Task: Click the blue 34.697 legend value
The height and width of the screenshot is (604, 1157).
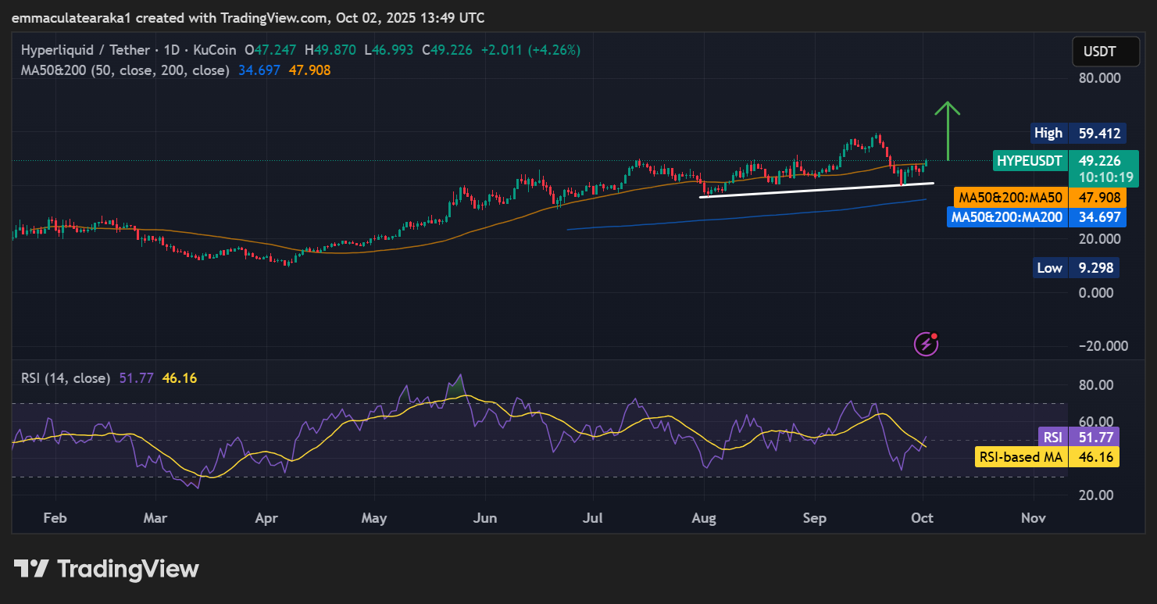Action: click(259, 70)
